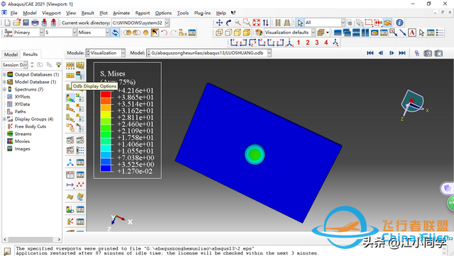The image size is (454, 256).
Task: Click the red legend color band
Action: tap(106, 94)
